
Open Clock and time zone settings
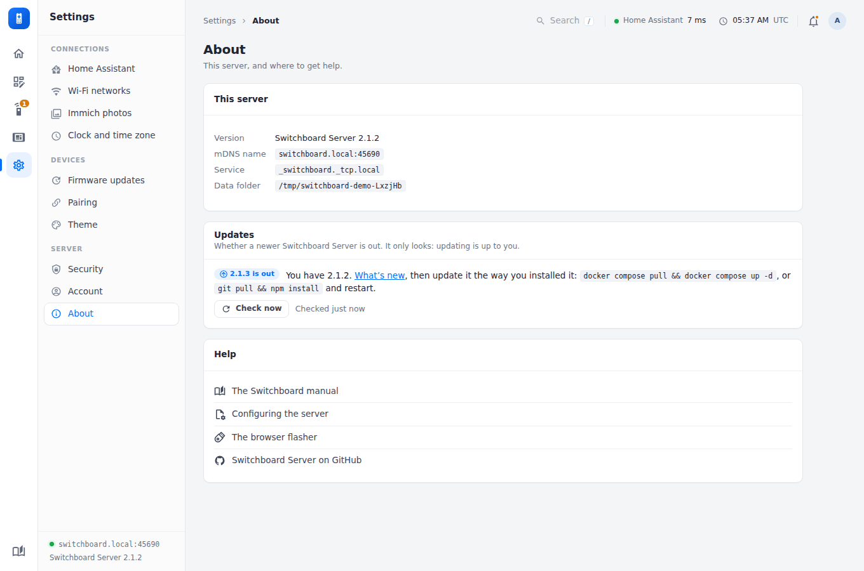[111, 136]
